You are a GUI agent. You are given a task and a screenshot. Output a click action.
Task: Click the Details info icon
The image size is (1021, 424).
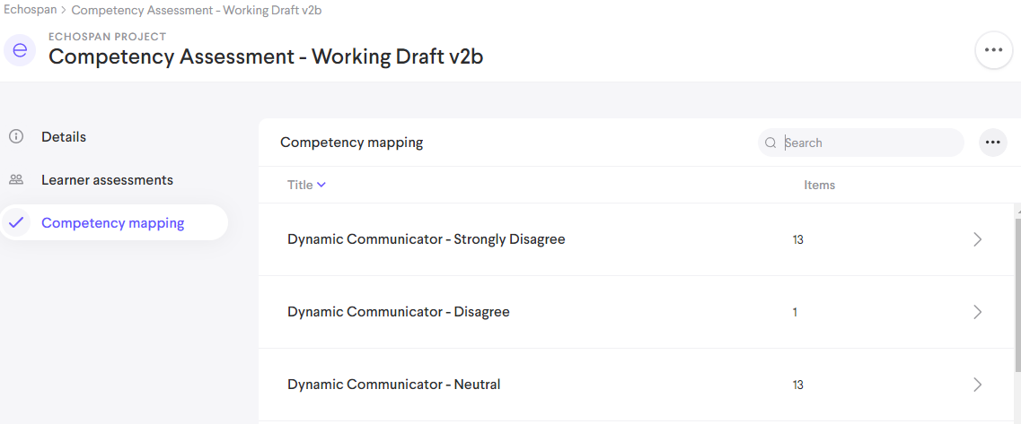[x=16, y=137]
